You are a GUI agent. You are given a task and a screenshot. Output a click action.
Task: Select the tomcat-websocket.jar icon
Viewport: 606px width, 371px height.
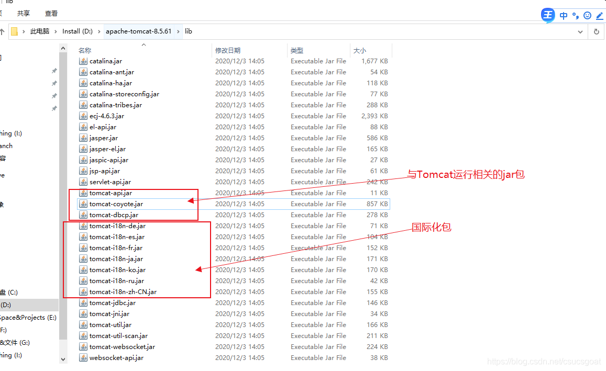pyautogui.click(x=83, y=347)
